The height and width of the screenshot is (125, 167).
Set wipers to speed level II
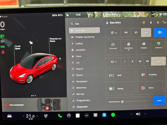(x=132, y=61)
